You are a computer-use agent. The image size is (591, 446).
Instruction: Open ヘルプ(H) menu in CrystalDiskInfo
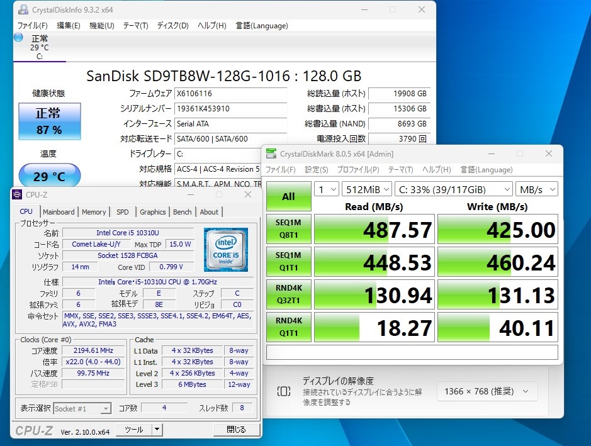(x=212, y=26)
